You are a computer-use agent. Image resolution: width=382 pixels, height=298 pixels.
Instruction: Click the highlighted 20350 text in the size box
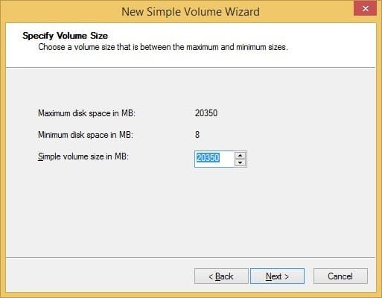(x=208, y=158)
